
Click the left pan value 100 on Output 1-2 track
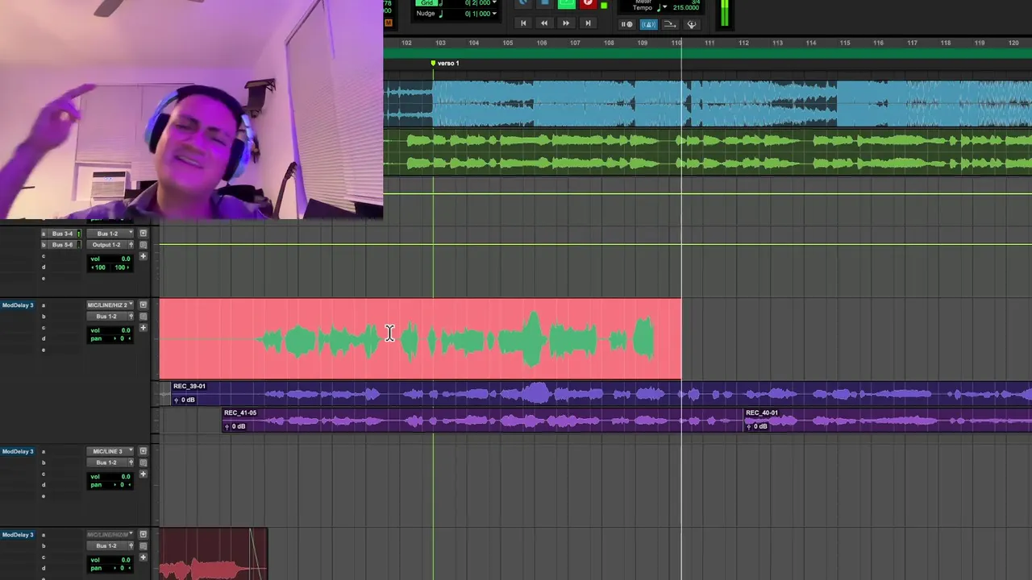pyautogui.click(x=99, y=267)
